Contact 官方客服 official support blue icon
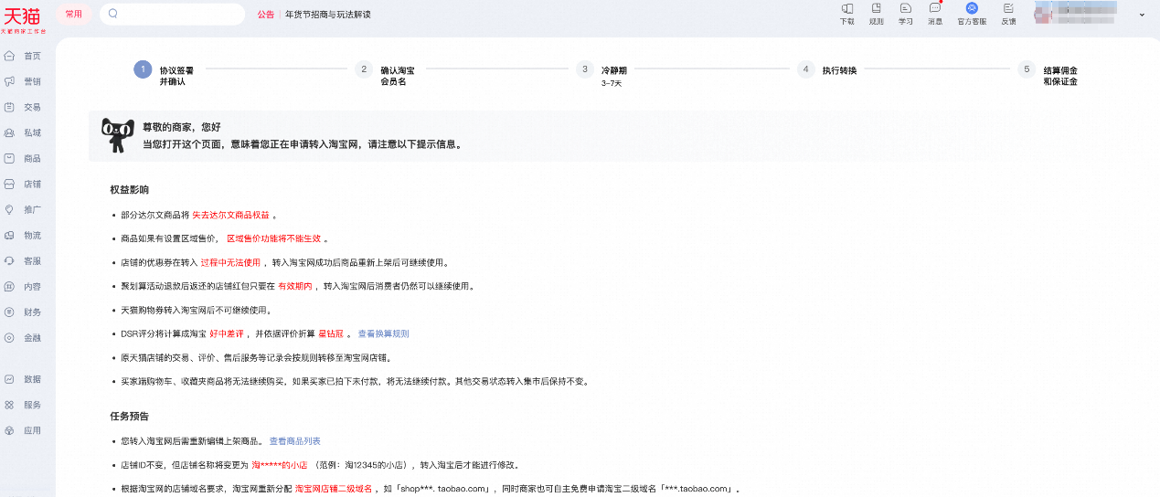This screenshot has width=1160, height=497. tap(972, 8)
